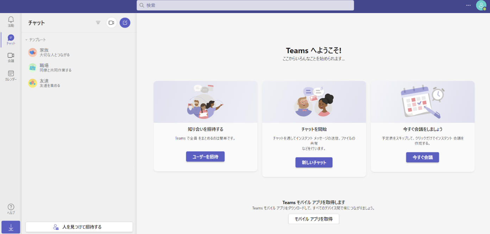Open the chat filter icon
490x234 pixels.
(98, 23)
